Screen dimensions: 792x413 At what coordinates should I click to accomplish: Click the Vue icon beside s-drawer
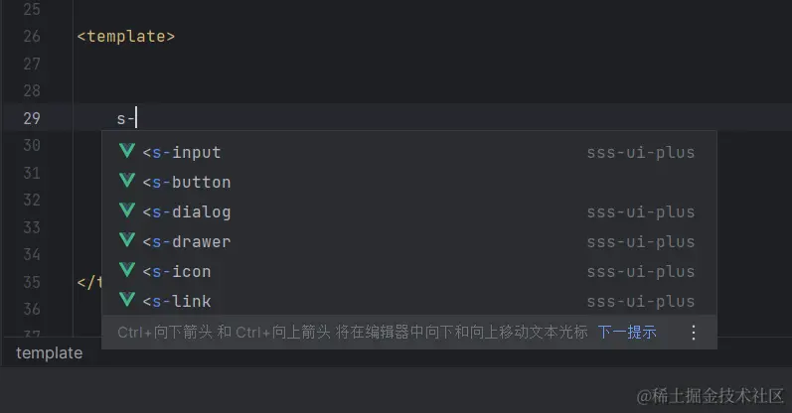coord(127,240)
